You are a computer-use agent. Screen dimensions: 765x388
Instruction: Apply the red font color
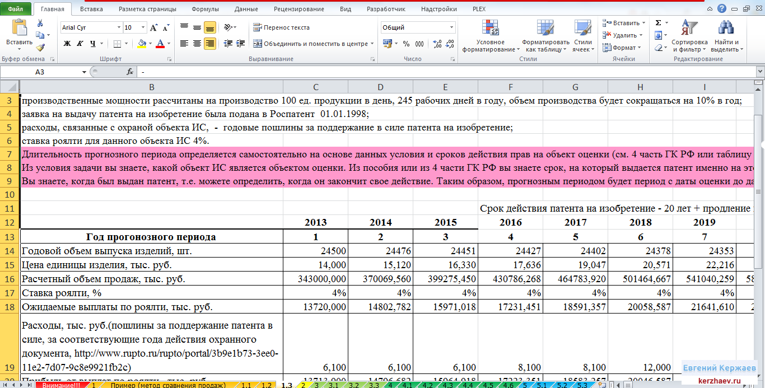[160, 44]
